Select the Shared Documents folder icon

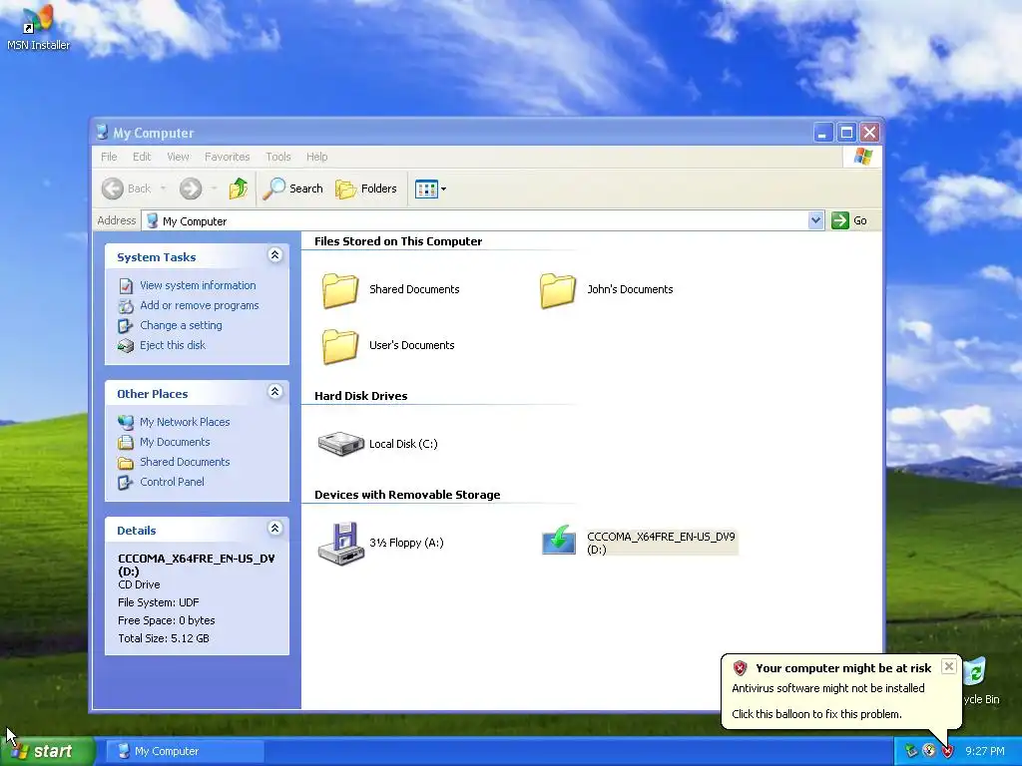pos(340,290)
